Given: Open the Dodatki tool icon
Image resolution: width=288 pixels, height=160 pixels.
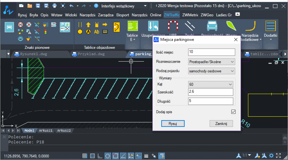Looking at the screenshot, I should [270, 26].
